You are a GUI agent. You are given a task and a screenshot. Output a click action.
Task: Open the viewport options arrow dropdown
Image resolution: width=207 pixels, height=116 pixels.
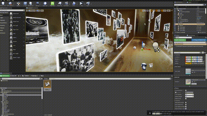point(27,11)
